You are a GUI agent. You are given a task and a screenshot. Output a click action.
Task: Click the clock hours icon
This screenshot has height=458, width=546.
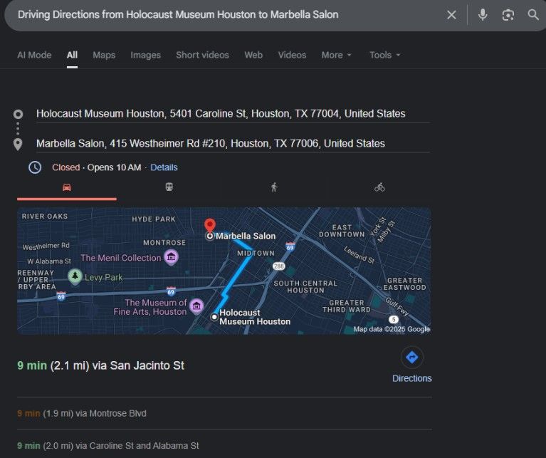coord(35,167)
